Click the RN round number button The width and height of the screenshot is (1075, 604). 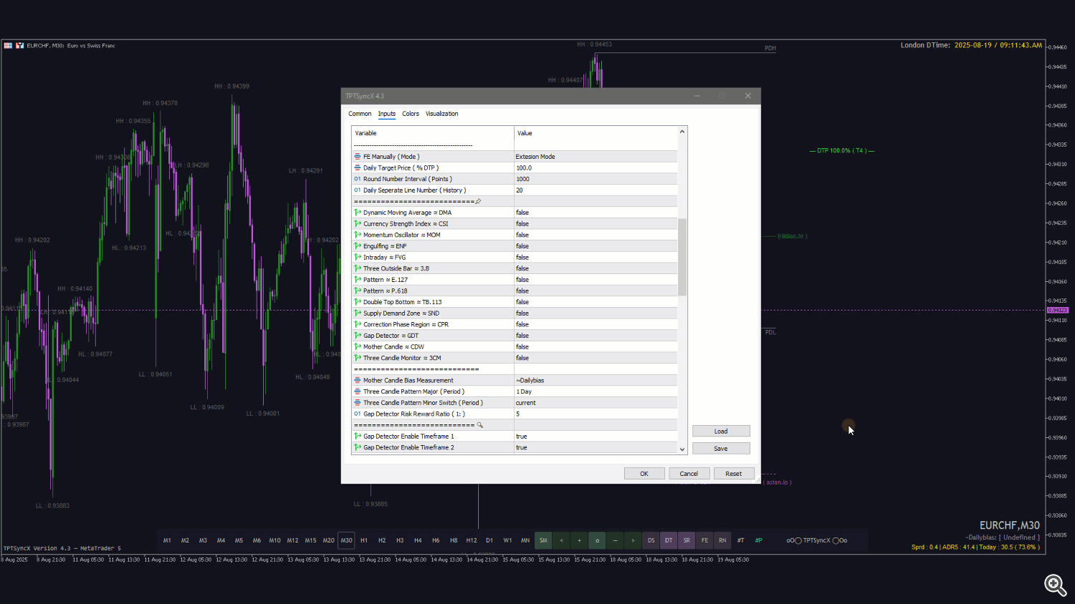[x=722, y=540]
